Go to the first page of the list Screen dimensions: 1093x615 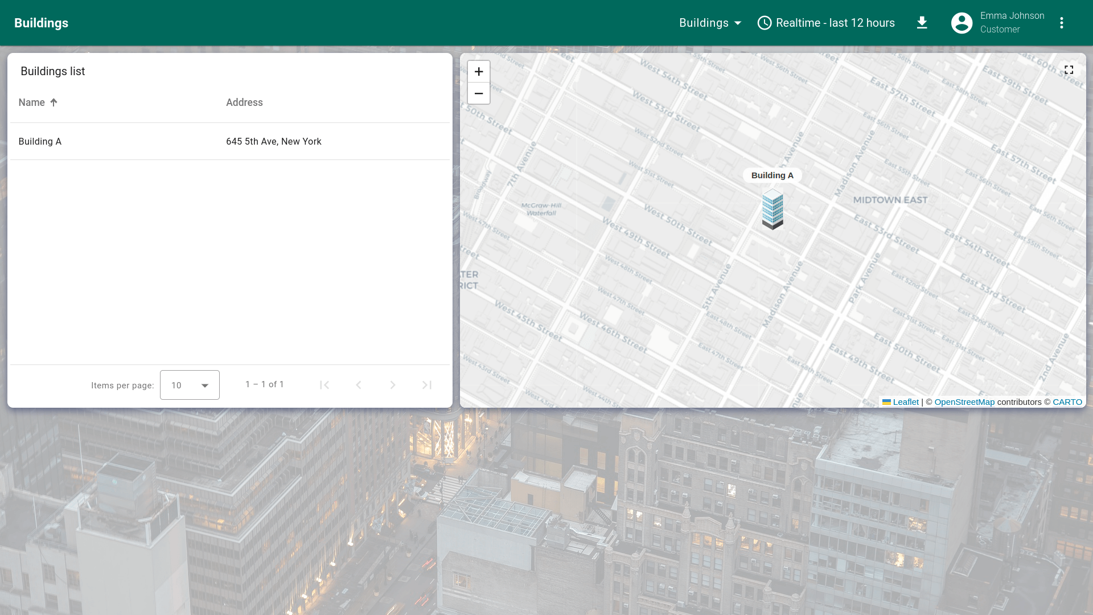324,386
